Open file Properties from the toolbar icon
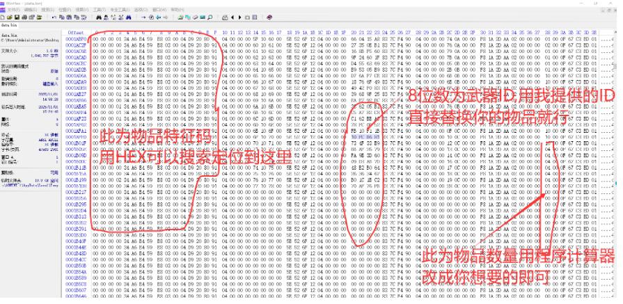The width and height of the screenshot is (623, 304). point(31,17)
